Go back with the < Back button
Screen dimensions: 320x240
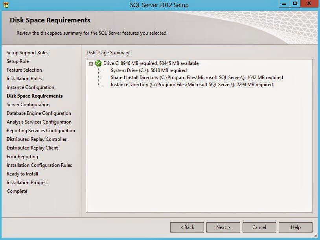(x=187, y=227)
